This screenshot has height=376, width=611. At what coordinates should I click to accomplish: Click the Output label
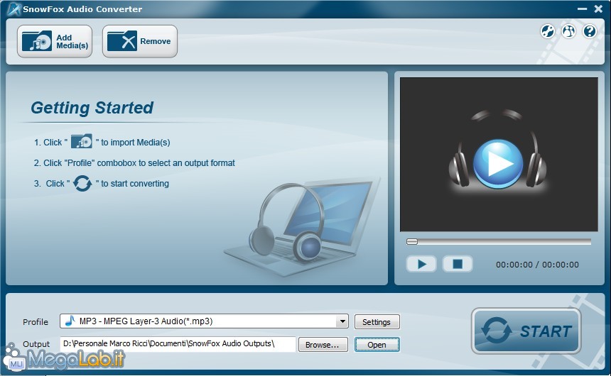click(36, 344)
